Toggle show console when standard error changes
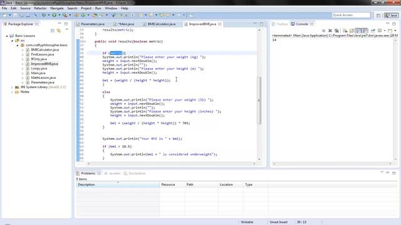This screenshot has width=401, height=225. click(365, 31)
